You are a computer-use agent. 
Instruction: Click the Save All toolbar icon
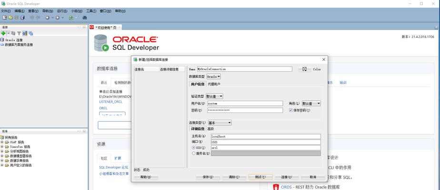[22, 18]
